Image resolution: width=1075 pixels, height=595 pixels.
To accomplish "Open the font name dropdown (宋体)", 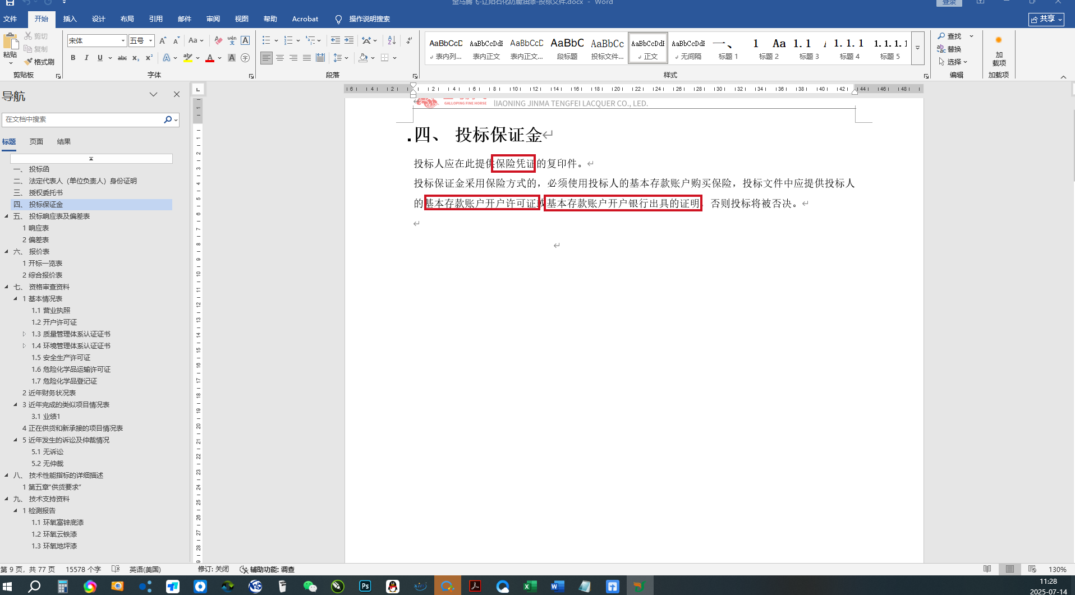I will 123,40.
